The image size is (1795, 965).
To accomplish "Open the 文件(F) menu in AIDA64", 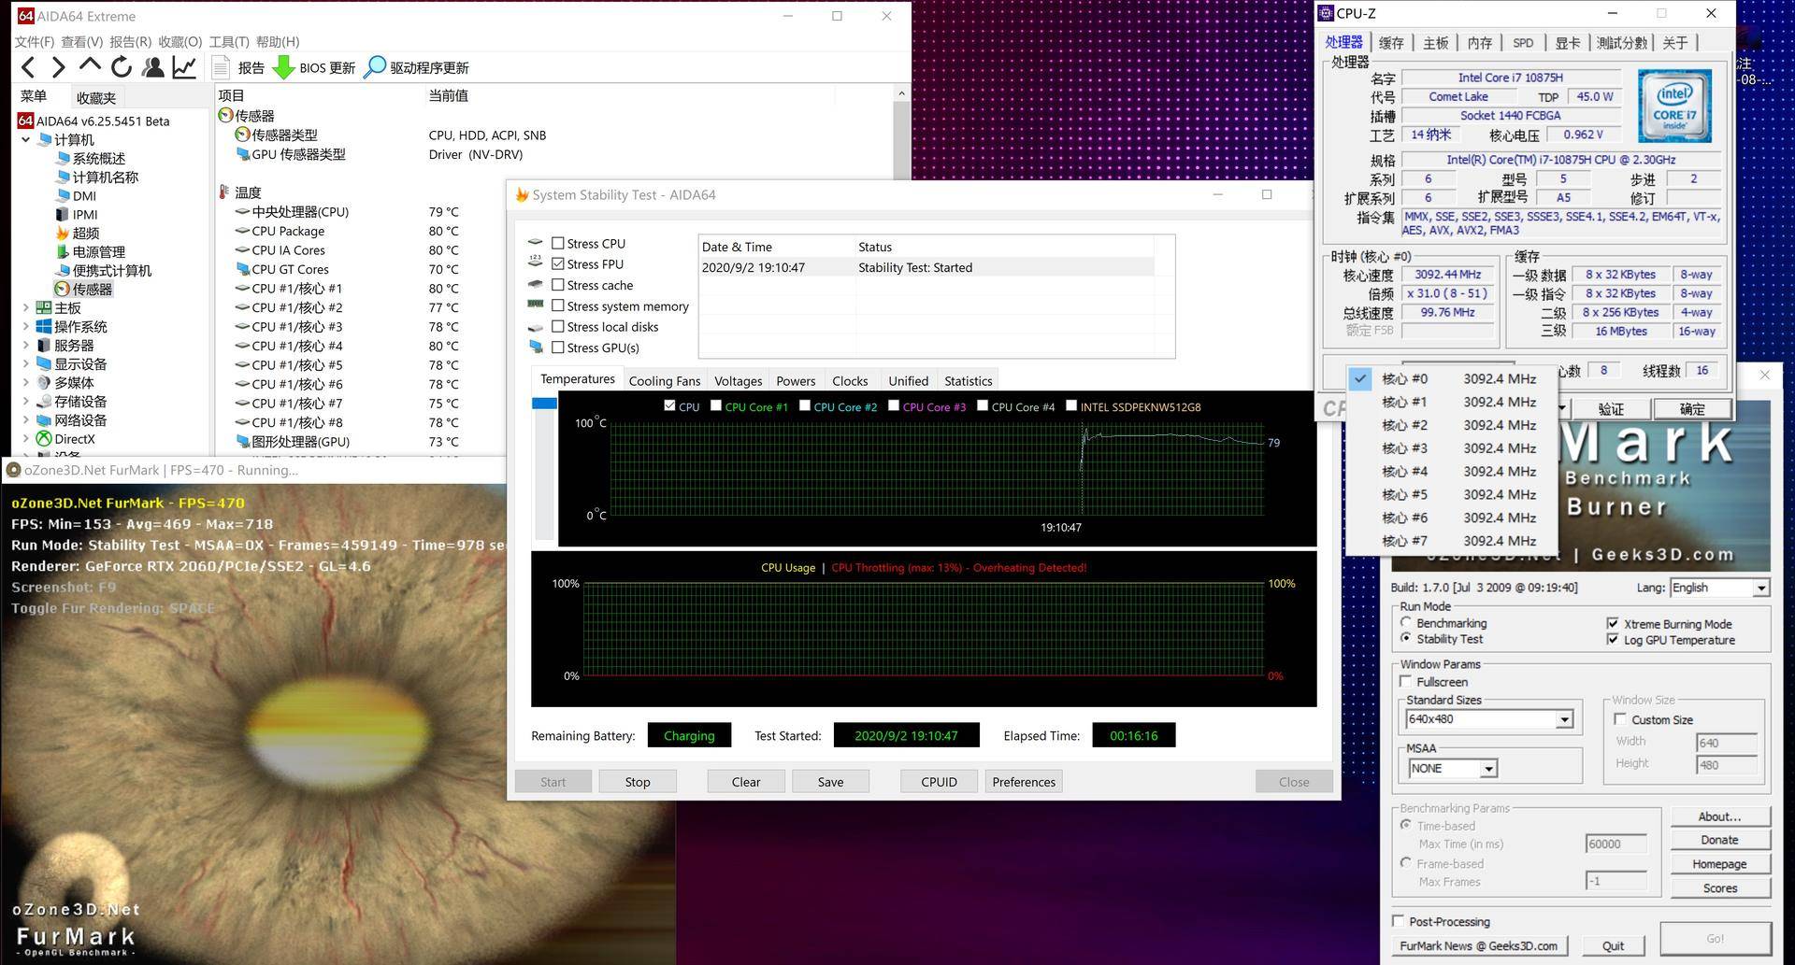I will click(35, 42).
